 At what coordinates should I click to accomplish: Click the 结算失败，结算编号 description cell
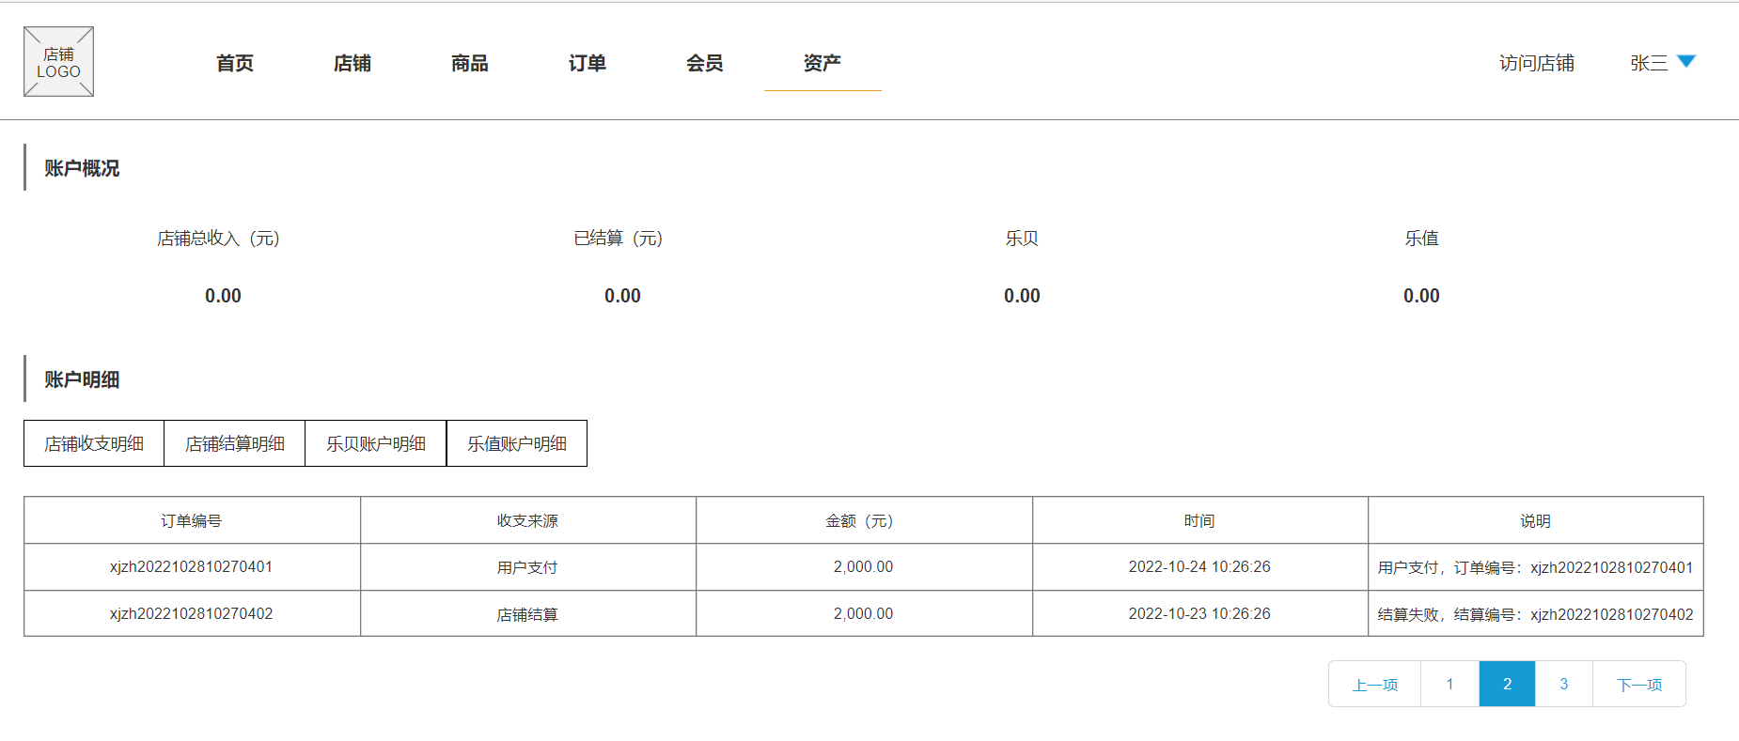click(x=1536, y=613)
